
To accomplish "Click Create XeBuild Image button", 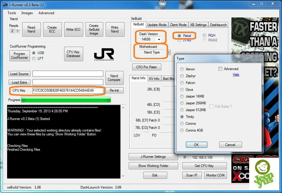I will [x=94, y=30].
